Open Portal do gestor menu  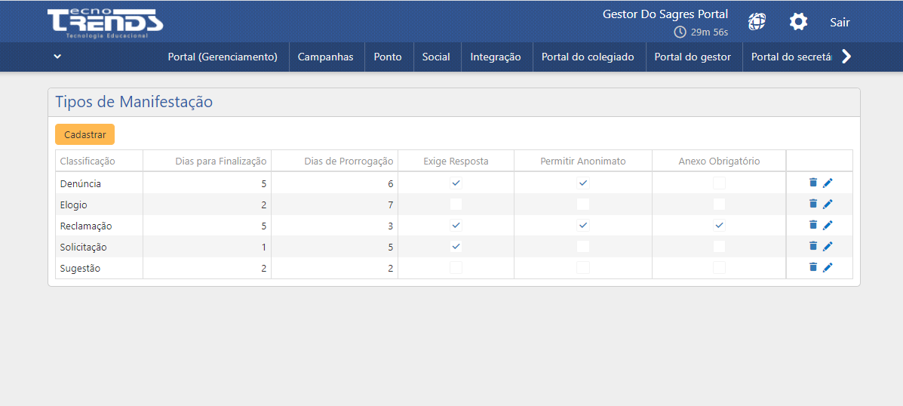693,57
